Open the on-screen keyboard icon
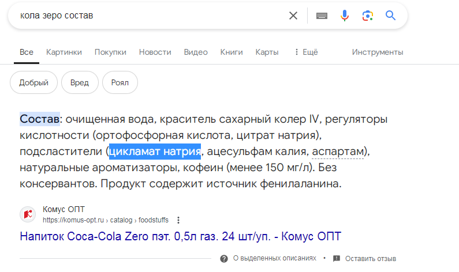459x272 pixels. tap(322, 16)
